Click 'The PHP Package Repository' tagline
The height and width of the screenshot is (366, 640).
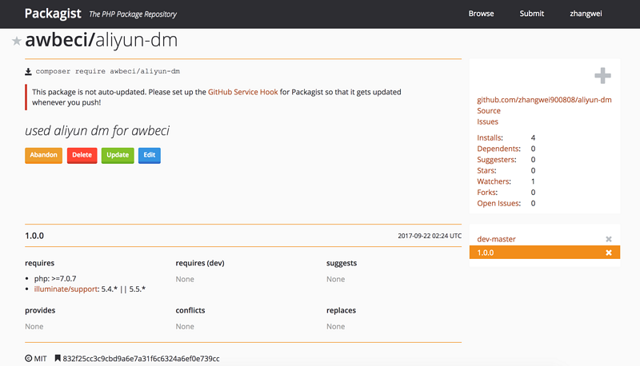pyautogui.click(x=133, y=14)
